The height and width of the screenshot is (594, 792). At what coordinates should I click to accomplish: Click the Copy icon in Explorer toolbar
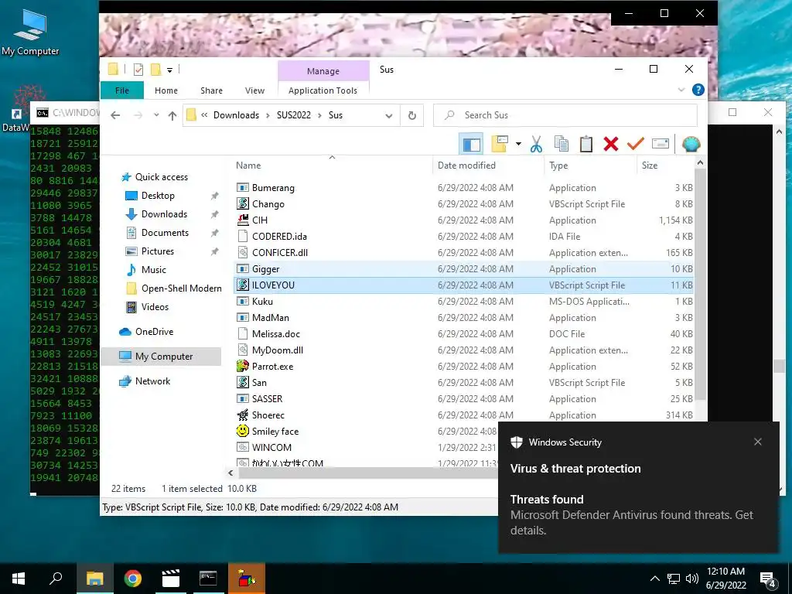pyautogui.click(x=562, y=145)
